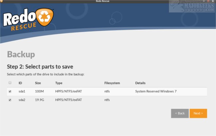Screen dimensions: 216x136
Task: Click the Type column header
Action: click(59, 83)
